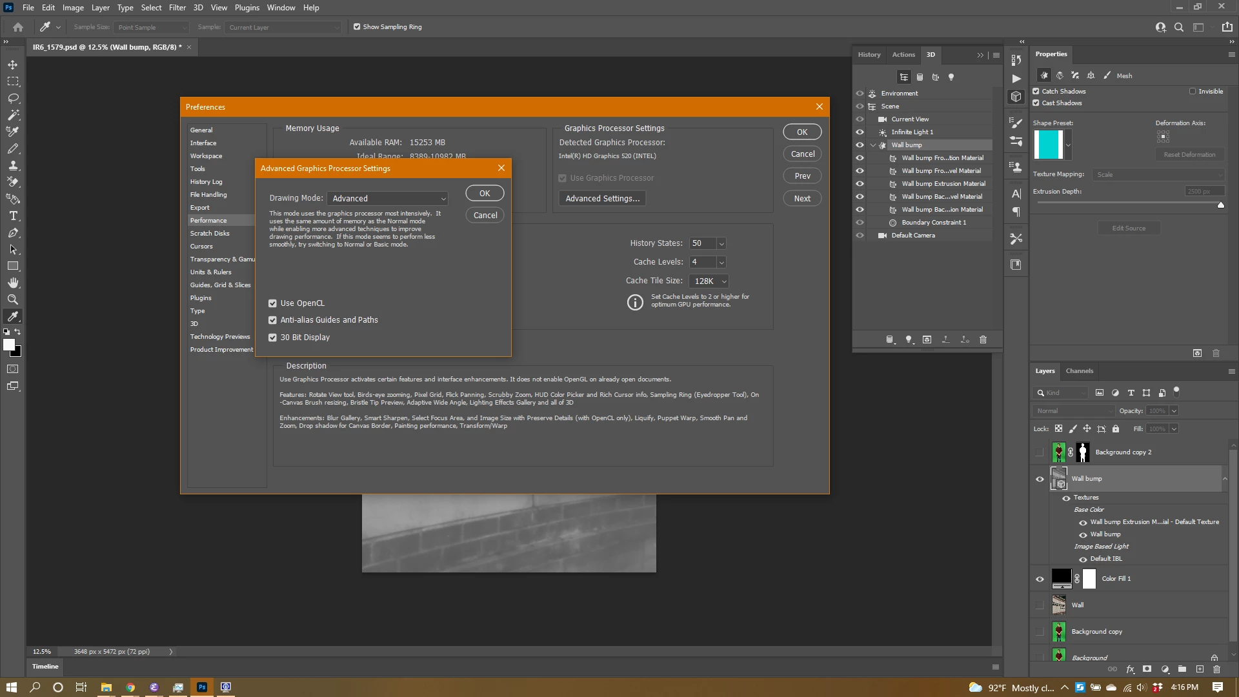Select the Horizontal Type tool

pyautogui.click(x=13, y=216)
